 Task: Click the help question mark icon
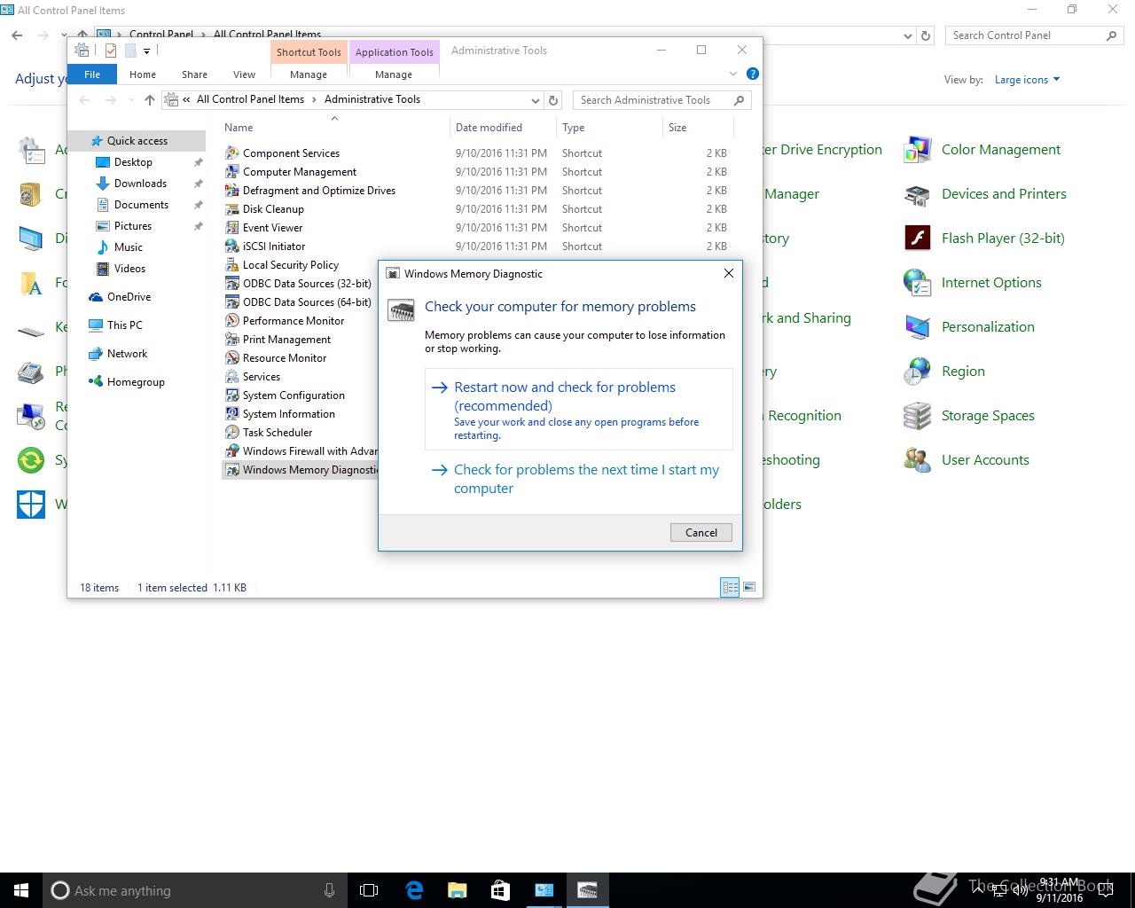click(752, 74)
